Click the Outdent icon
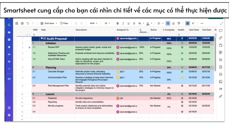 76,24
